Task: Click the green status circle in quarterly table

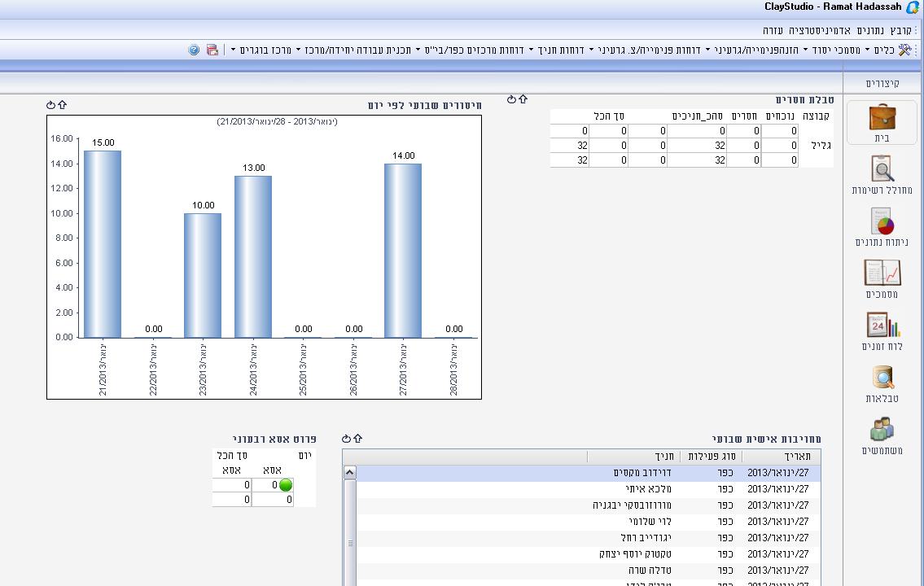Action: click(x=286, y=485)
